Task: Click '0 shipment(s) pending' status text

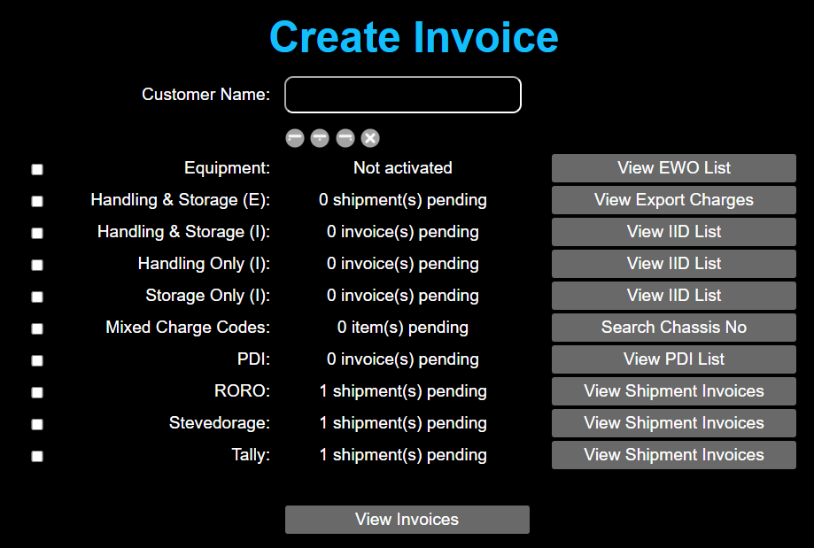Action: (x=403, y=200)
